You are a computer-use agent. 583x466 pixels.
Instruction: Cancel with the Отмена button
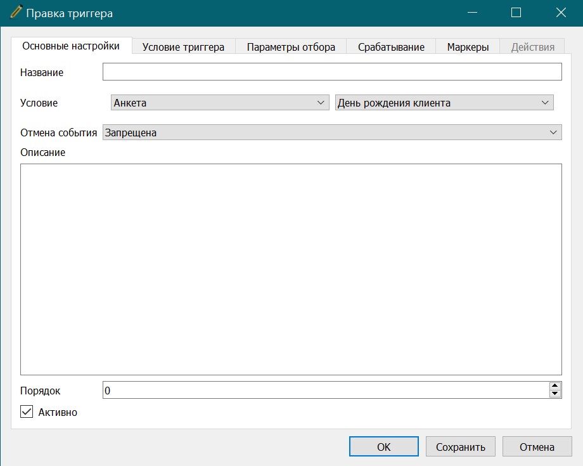click(x=537, y=446)
